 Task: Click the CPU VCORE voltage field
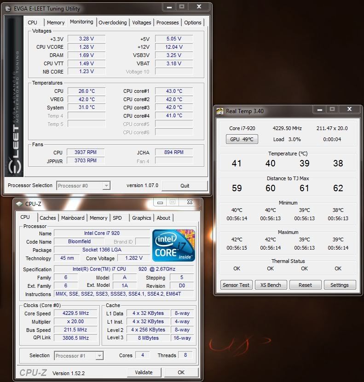coord(87,47)
